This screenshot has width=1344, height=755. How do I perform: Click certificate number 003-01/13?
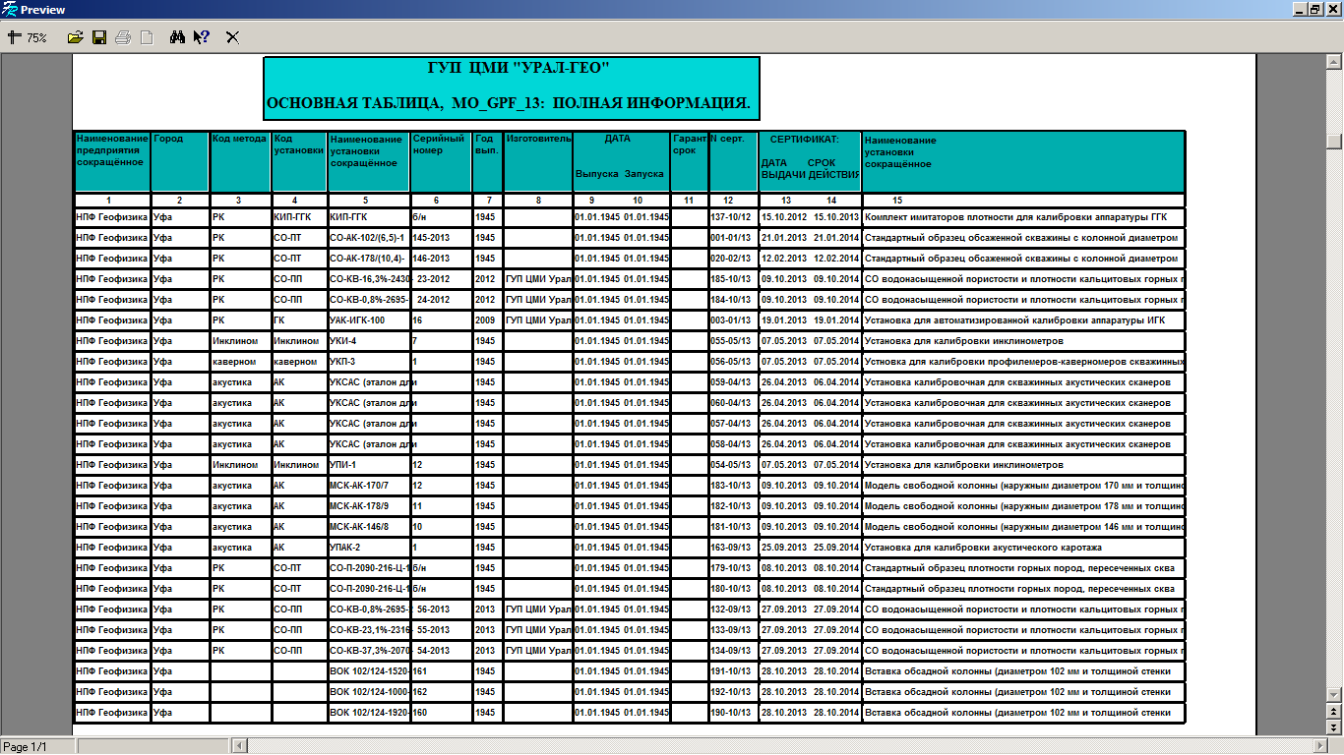(x=731, y=320)
